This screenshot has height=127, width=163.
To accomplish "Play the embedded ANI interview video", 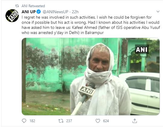I will [91, 76].
